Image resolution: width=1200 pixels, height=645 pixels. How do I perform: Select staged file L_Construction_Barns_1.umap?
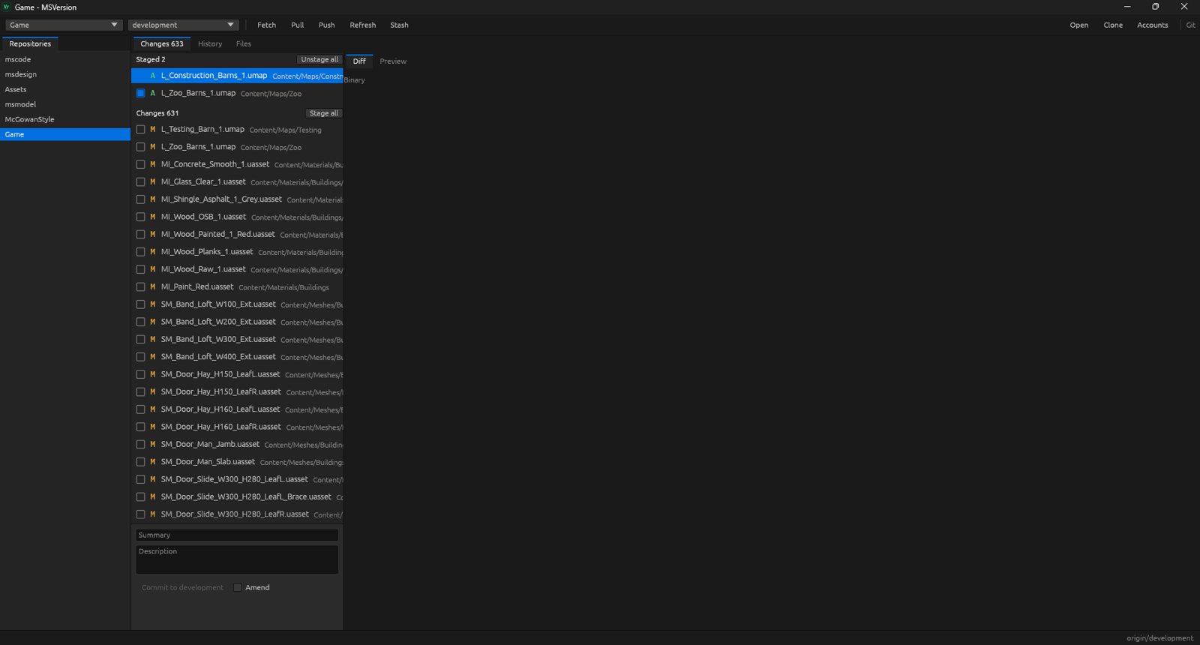pos(237,76)
